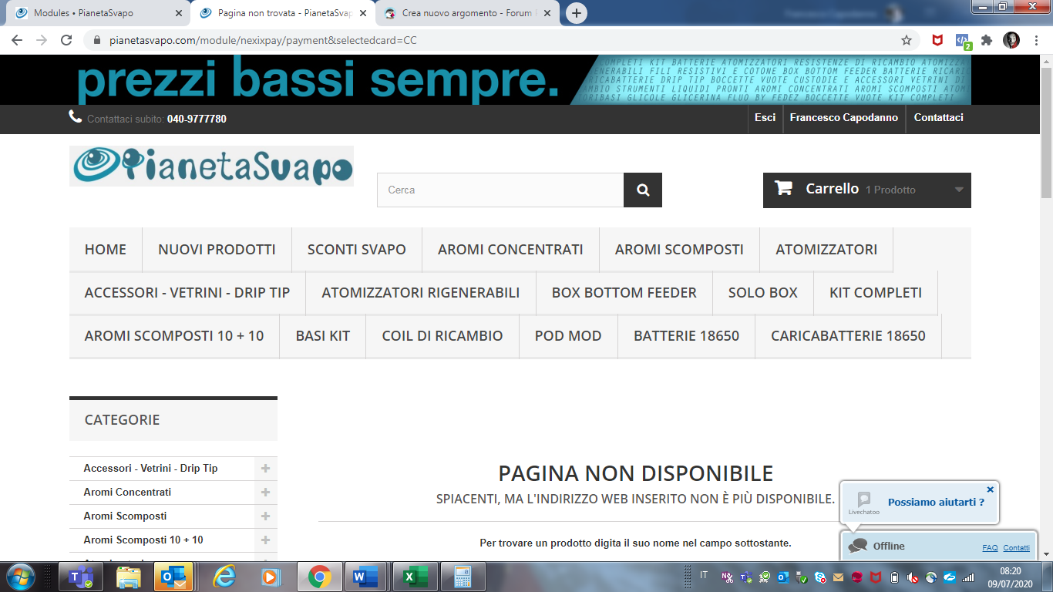Open Calculator from taskbar
Screen dimensions: 1053x592
pos(463,577)
